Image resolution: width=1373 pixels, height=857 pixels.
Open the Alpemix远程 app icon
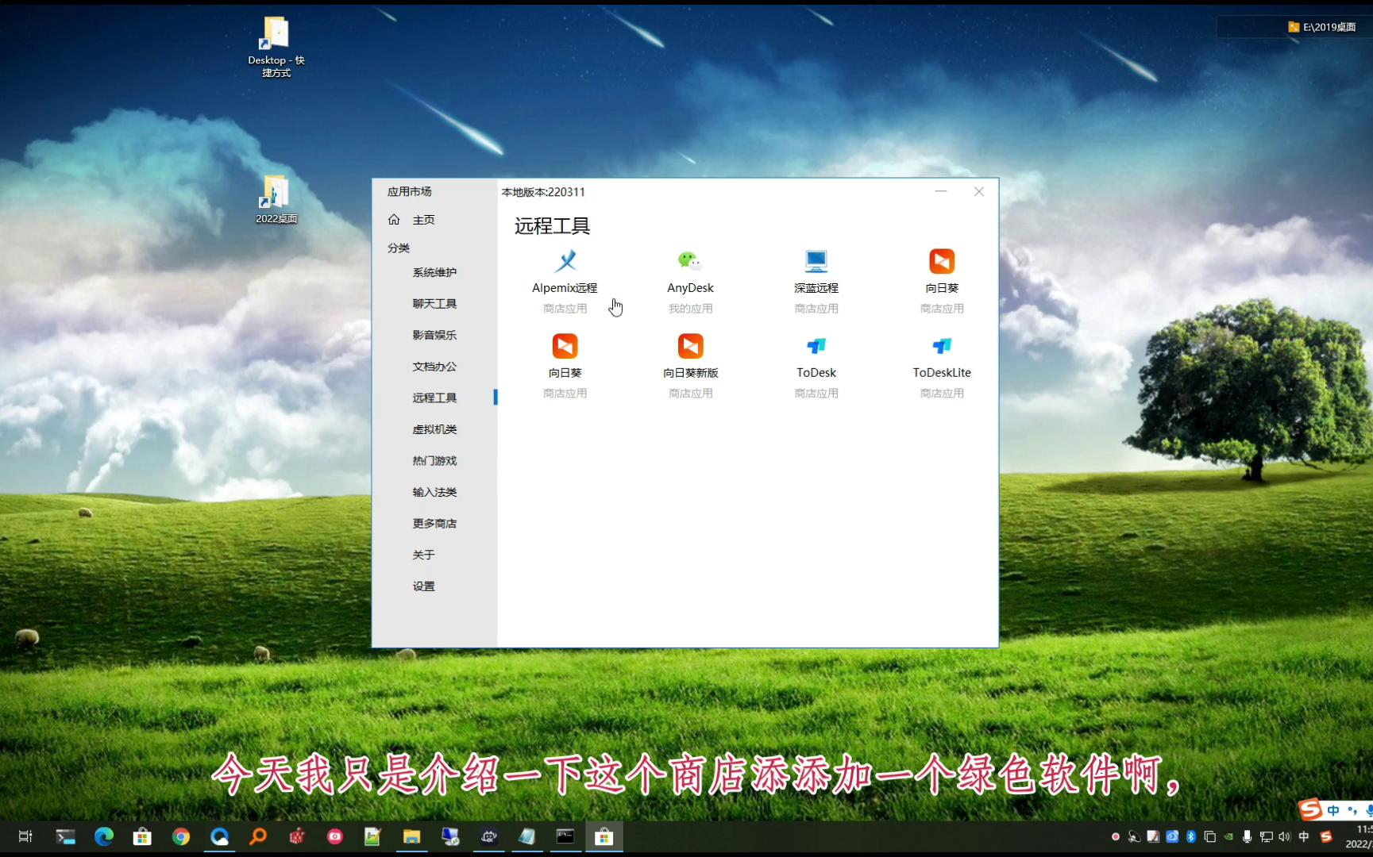pos(565,261)
